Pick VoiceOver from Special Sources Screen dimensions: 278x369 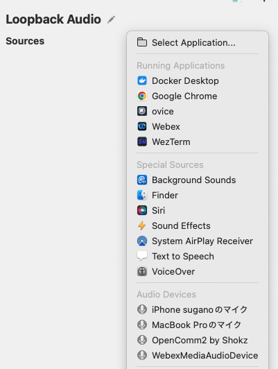[198, 272]
